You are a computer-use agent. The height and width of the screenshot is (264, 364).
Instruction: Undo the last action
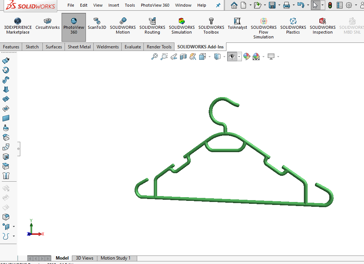301,5
